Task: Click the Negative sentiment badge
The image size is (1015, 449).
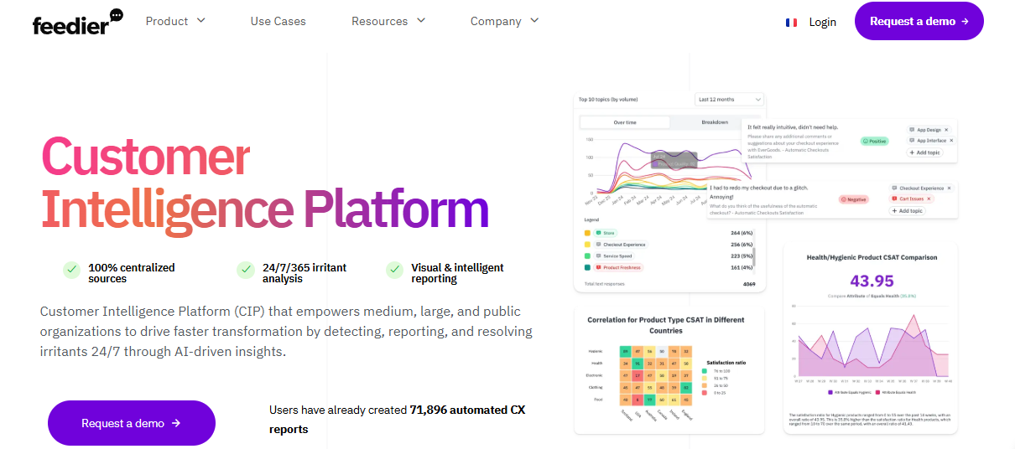Action: pos(853,199)
